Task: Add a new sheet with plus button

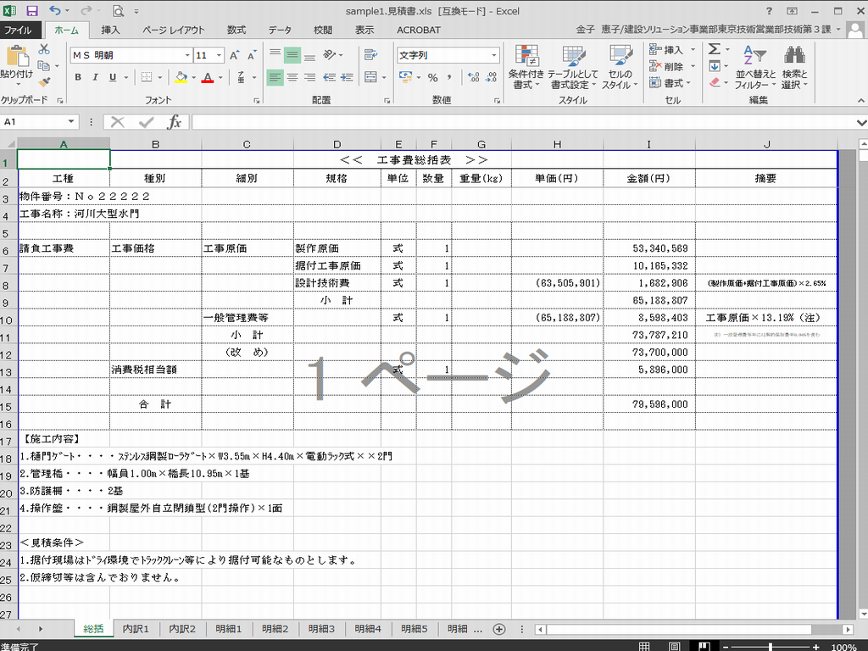Action: coord(499,629)
